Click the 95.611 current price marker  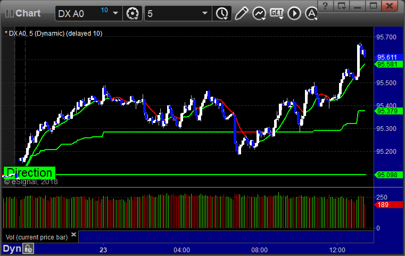pos(388,57)
